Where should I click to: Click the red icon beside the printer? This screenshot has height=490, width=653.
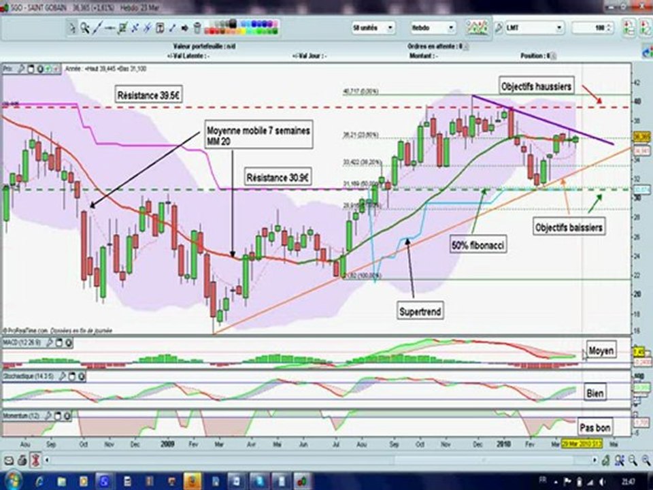click(x=36, y=461)
